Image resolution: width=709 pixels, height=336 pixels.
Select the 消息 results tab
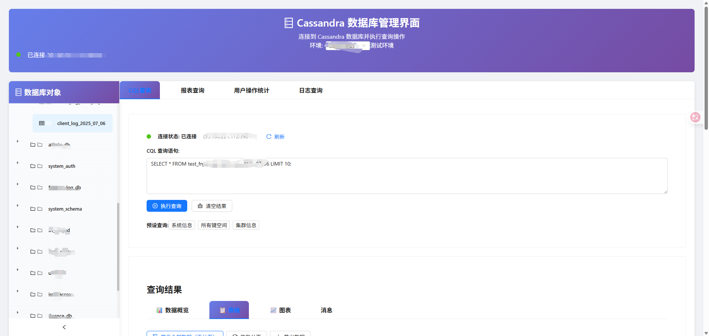click(326, 310)
